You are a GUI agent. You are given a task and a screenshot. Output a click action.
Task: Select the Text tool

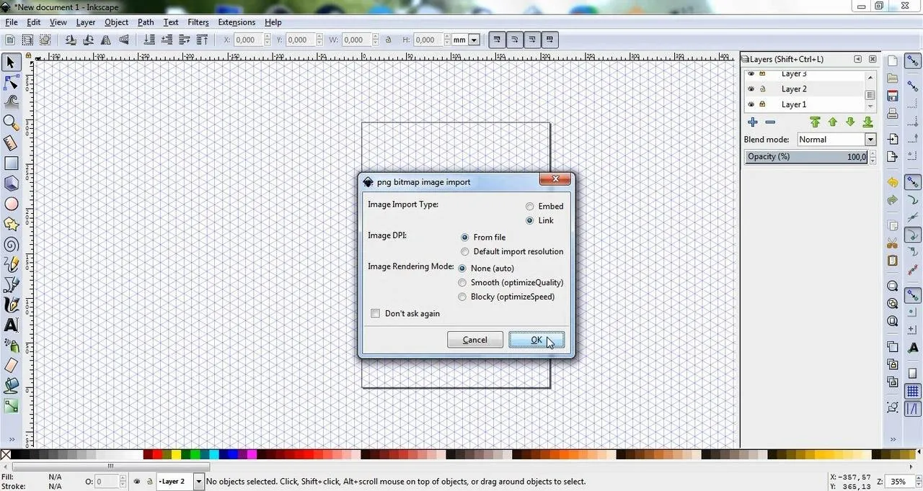[x=11, y=325]
